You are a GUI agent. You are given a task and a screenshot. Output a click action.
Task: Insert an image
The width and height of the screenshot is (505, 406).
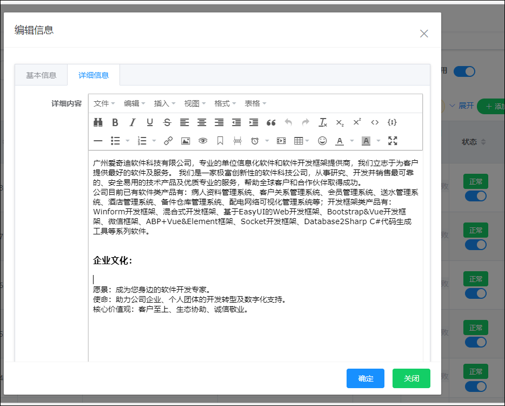point(185,141)
